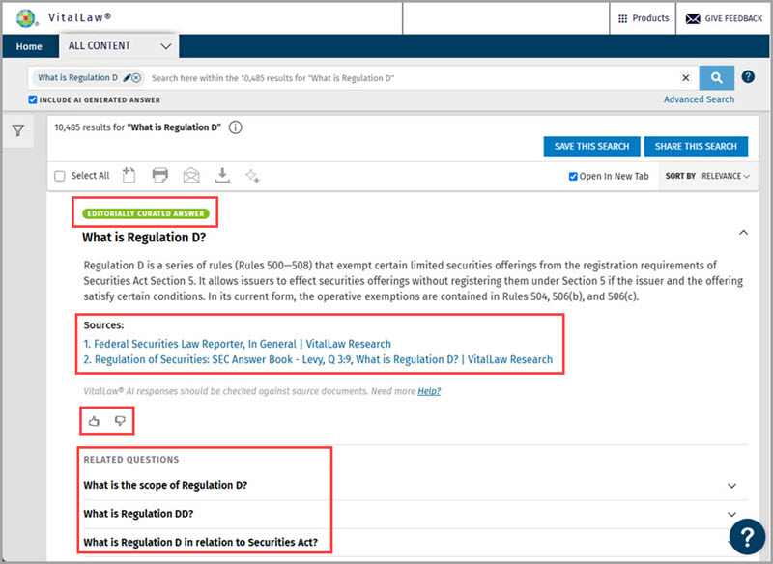Viewport: 773px width, 564px height.
Task: Check the Select All checkbox
Action: [x=60, y=176]
